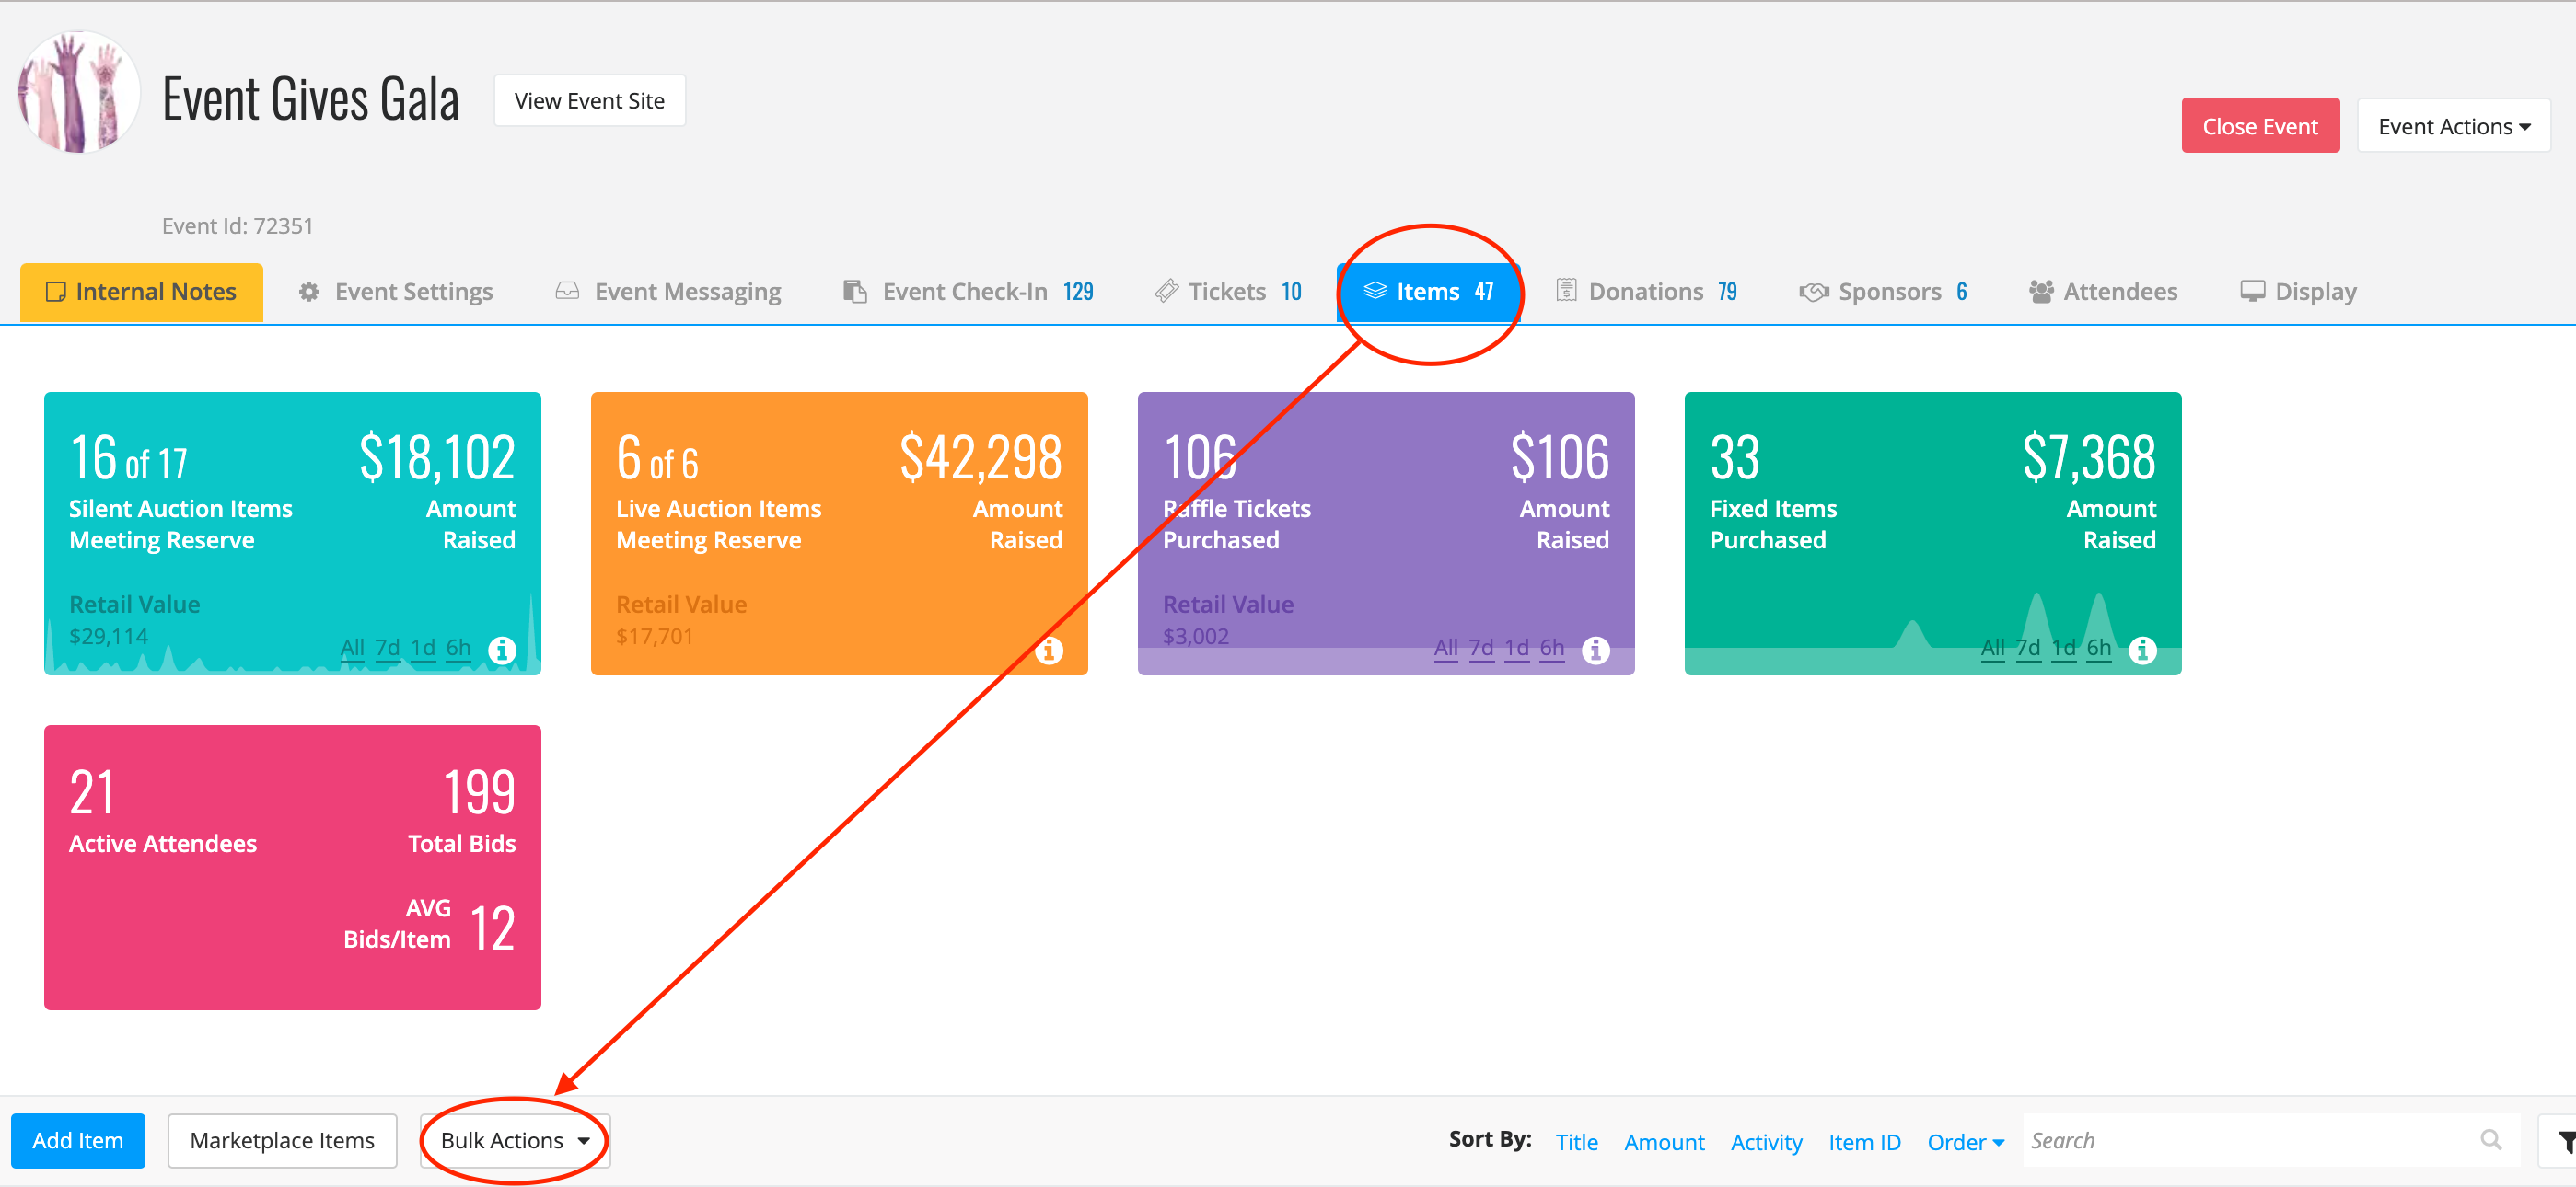2576x1187 pixels.
Task: Sort items by Item ID
Action: click(x=1865, y=1142)
